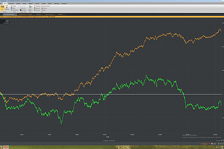
Task: Close the Expected Value By Stakes tab
Action: (34, 14)
